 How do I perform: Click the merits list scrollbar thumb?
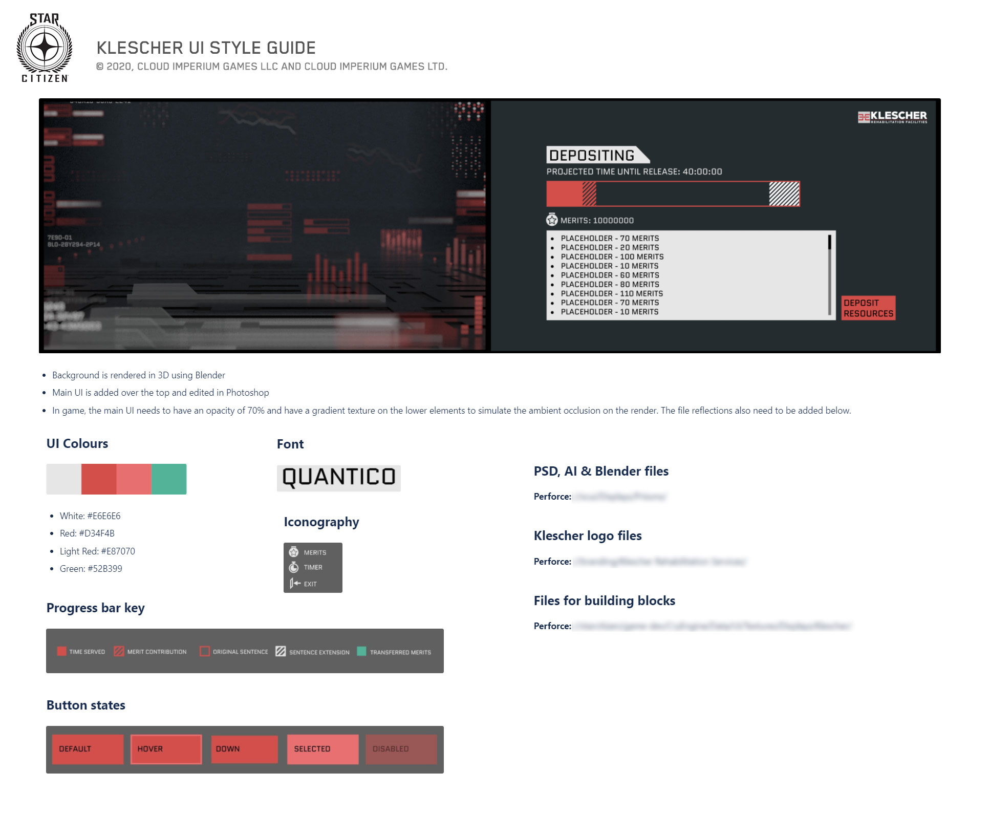tap(829, 242)
